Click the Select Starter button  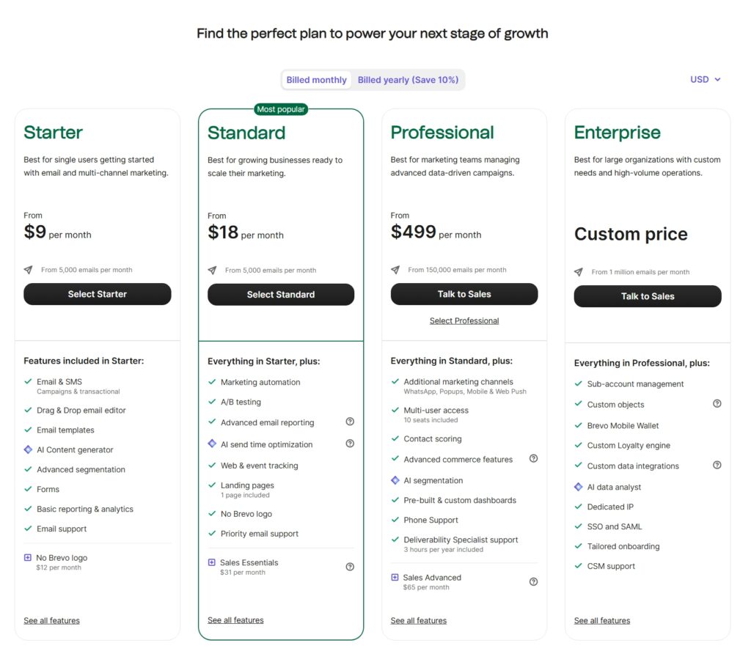click(98, 294)
